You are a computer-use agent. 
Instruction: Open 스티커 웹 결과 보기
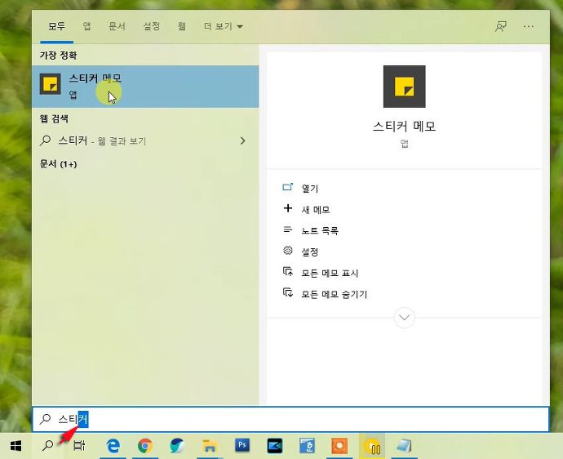[x=145, y=140]
